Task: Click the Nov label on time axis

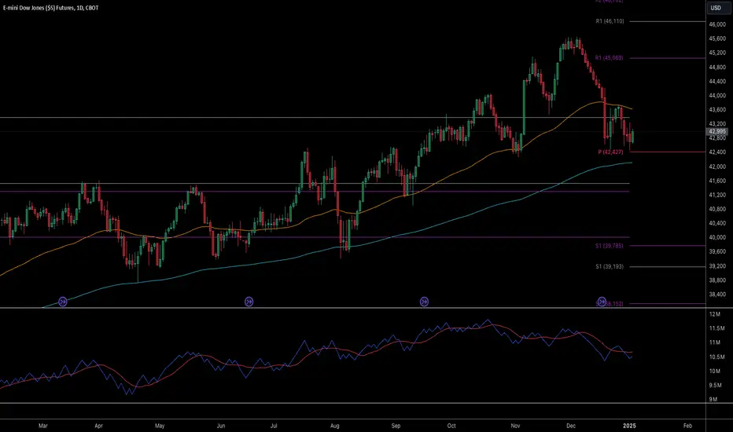Action: click(x=516, y=426)
